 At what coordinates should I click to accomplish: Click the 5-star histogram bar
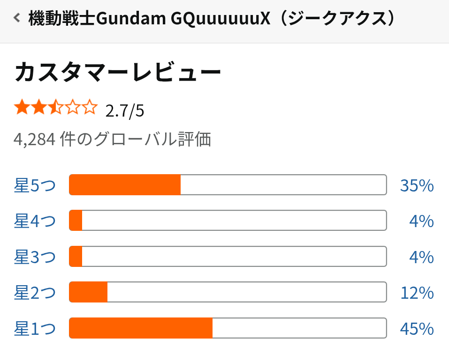(x=228, y=185)
